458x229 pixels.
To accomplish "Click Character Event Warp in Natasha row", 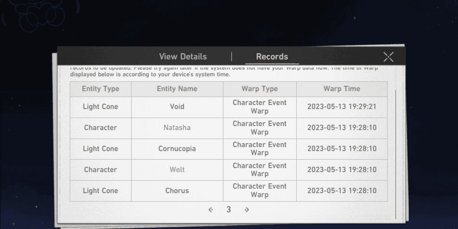I will 260,128.
